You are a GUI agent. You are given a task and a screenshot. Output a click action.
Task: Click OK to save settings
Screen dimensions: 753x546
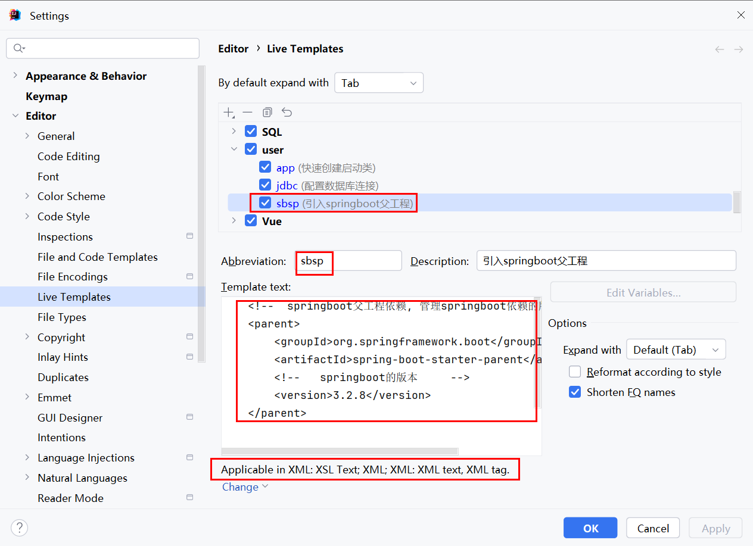coord(591,528)
